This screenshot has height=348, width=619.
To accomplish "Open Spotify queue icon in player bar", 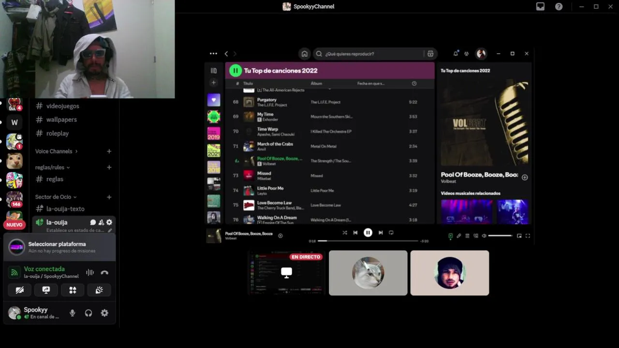I will pyautogui.click(x=467, y=236).
